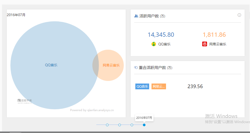Select the second timeline point
This screenshot has width=250, height=133.
coord(120,125)
